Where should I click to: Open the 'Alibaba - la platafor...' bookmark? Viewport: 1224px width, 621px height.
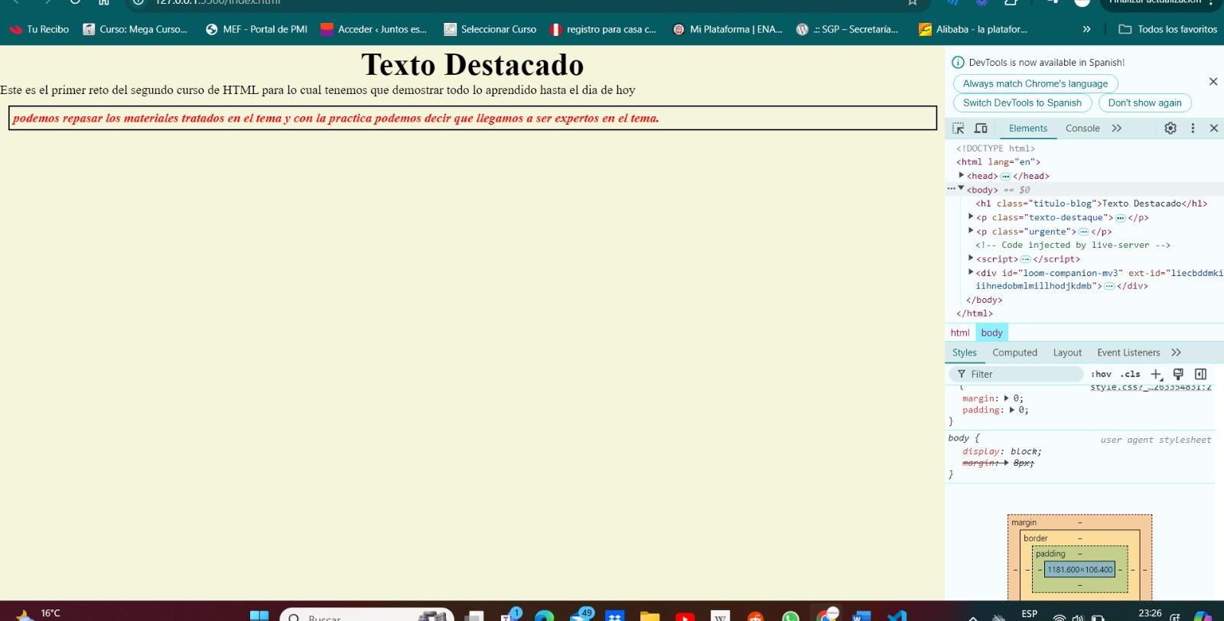(x=973, y=29)
